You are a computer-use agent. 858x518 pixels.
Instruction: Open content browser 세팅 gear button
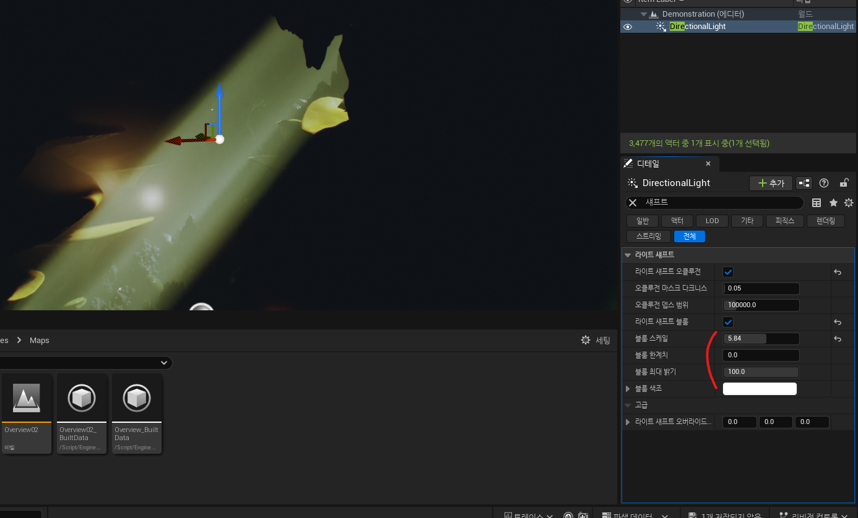pyautogui.click(x=596, y=340)
